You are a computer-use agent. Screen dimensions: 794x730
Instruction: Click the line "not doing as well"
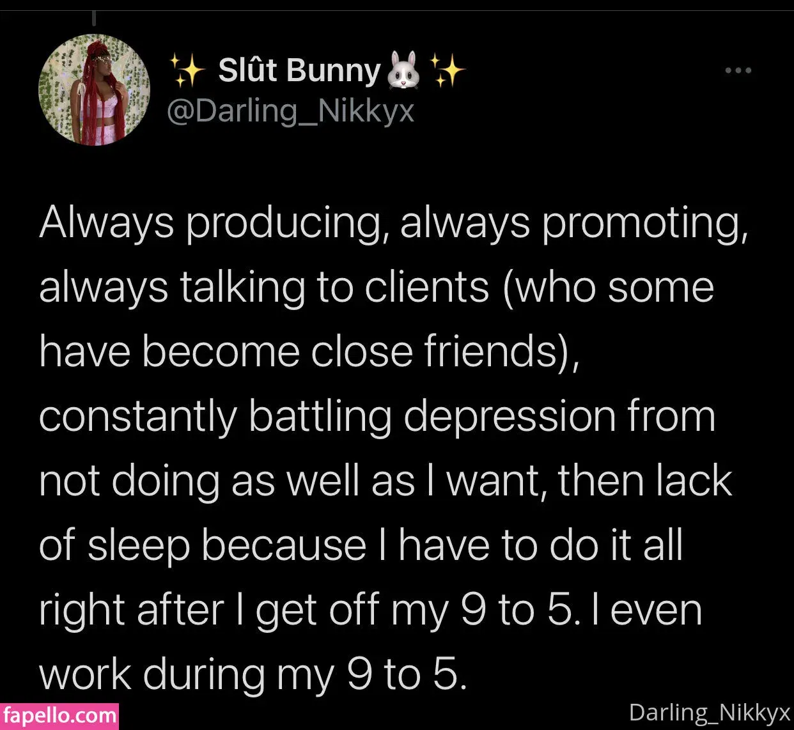coord(385,481)
